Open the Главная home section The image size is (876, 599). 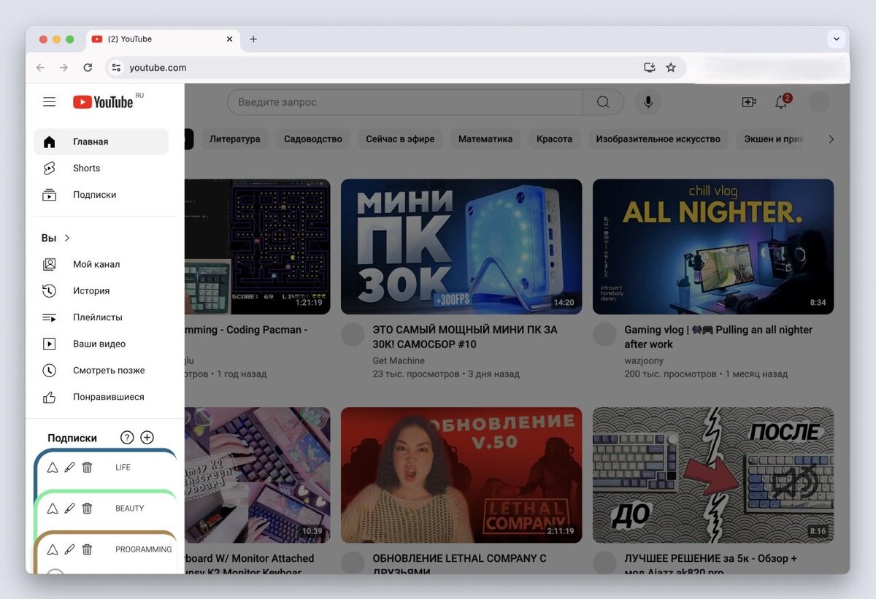coord(101,142)
